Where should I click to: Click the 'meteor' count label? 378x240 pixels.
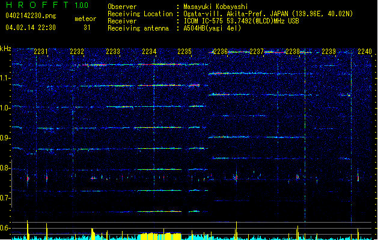pos(85,19)
